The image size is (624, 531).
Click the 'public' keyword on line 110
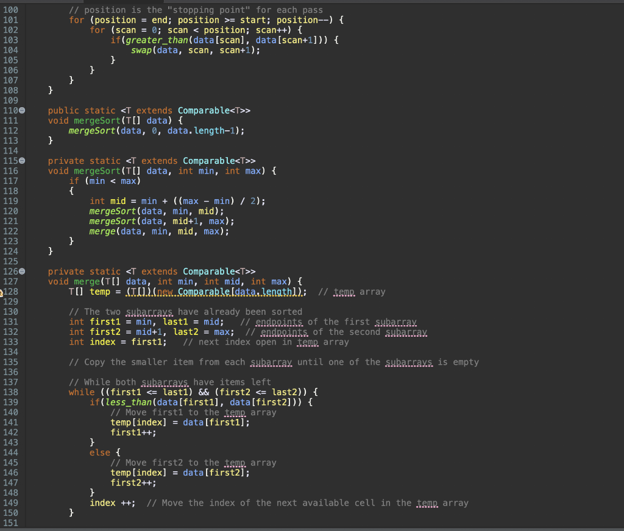click(x=63, y=111)
